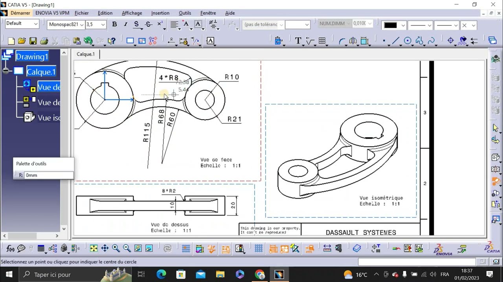Create a new document with New icon
The image size is (503, 282).
pyautogui.click(x=11, y=41)
